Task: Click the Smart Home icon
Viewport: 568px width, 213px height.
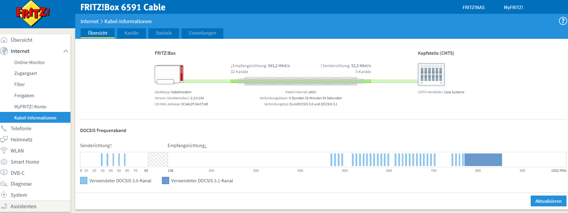Action: tap(4, 162)
